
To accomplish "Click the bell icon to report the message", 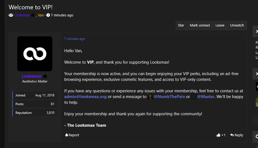I will pos(67,135).
